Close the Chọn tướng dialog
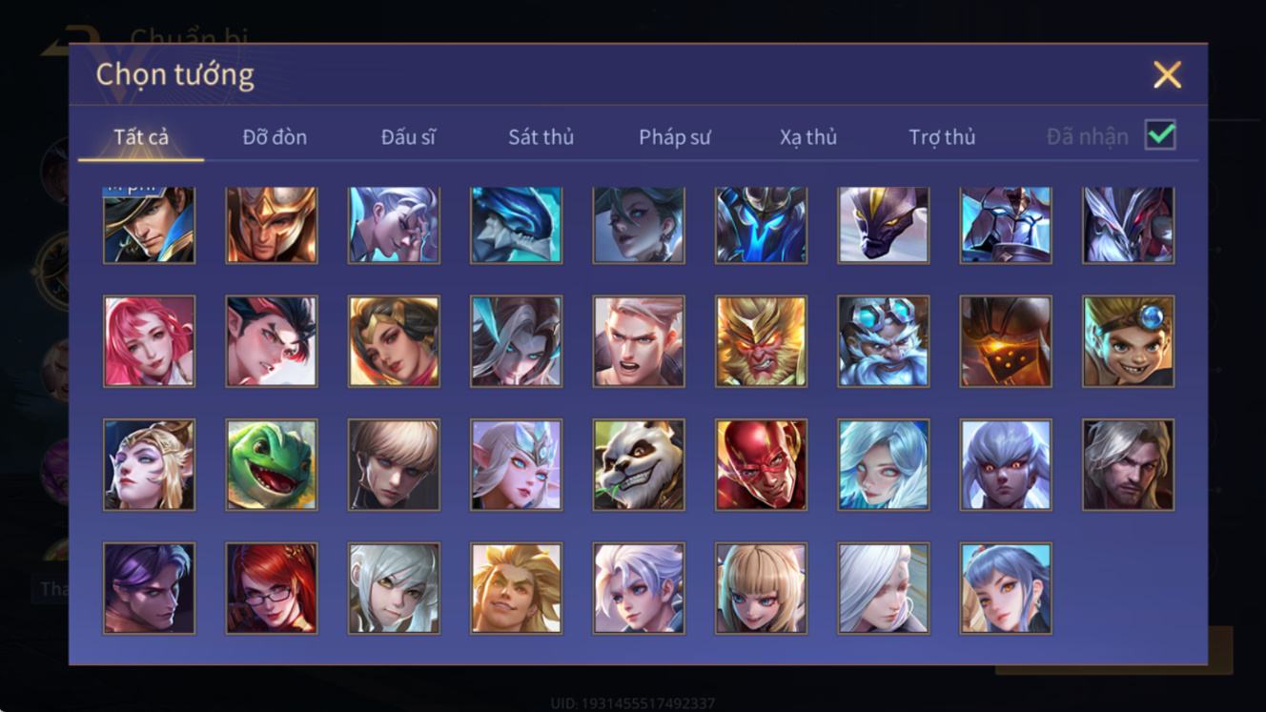1266x712 pixels. pos(1167,74)
